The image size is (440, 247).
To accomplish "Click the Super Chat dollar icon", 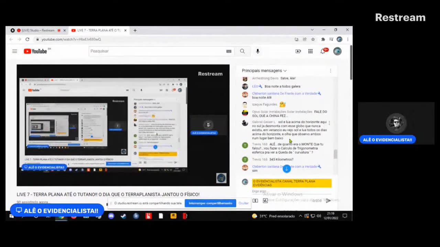I will click(255, 201).
